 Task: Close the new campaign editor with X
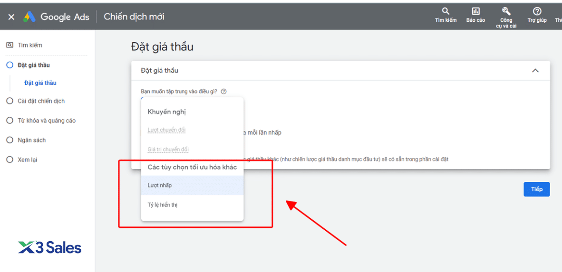tap(11, 17)
